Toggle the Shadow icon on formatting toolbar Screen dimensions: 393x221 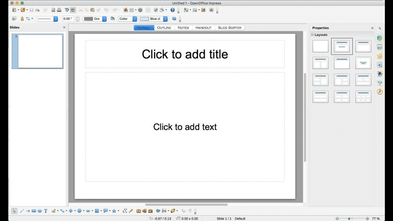(x=174, y=19)
